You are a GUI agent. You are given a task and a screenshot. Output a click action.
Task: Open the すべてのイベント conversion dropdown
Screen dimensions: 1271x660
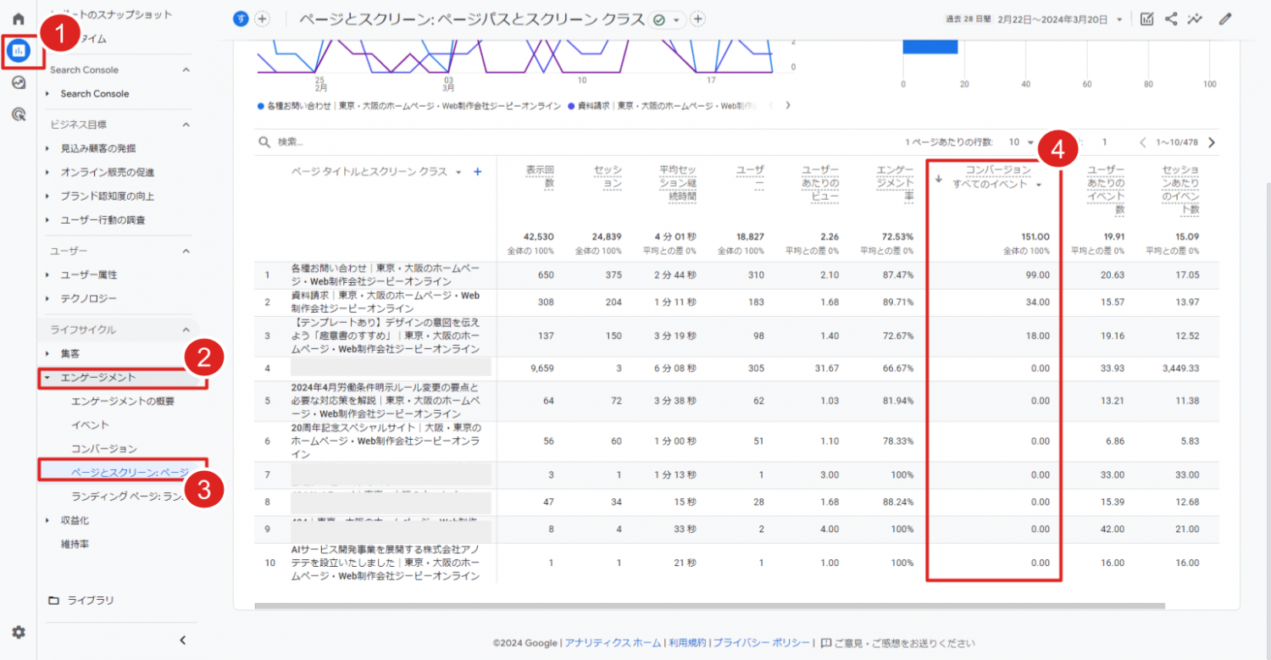[x=997, y=184]
